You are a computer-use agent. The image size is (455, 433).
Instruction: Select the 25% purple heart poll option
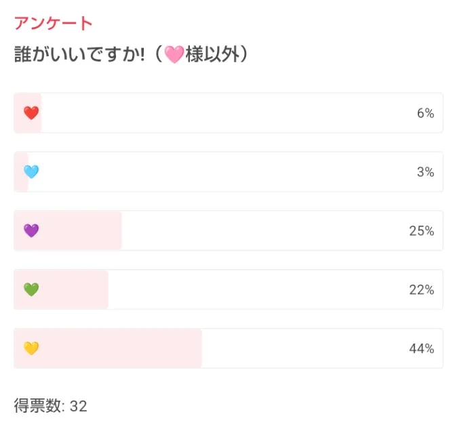coord(229,230)
